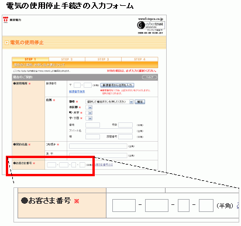This screenshot has width=241, height=226.
Task: Click the ヘルプ help button in gray header
Action: pyautogui.click(x=149, y=77)
